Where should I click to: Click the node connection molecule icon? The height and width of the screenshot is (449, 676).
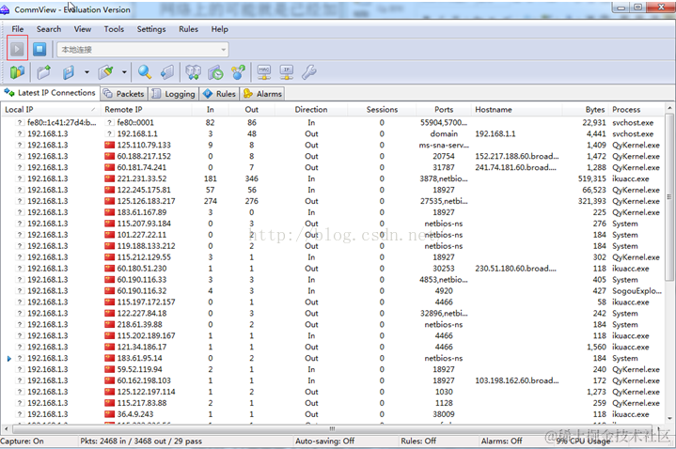pos(239,72)
